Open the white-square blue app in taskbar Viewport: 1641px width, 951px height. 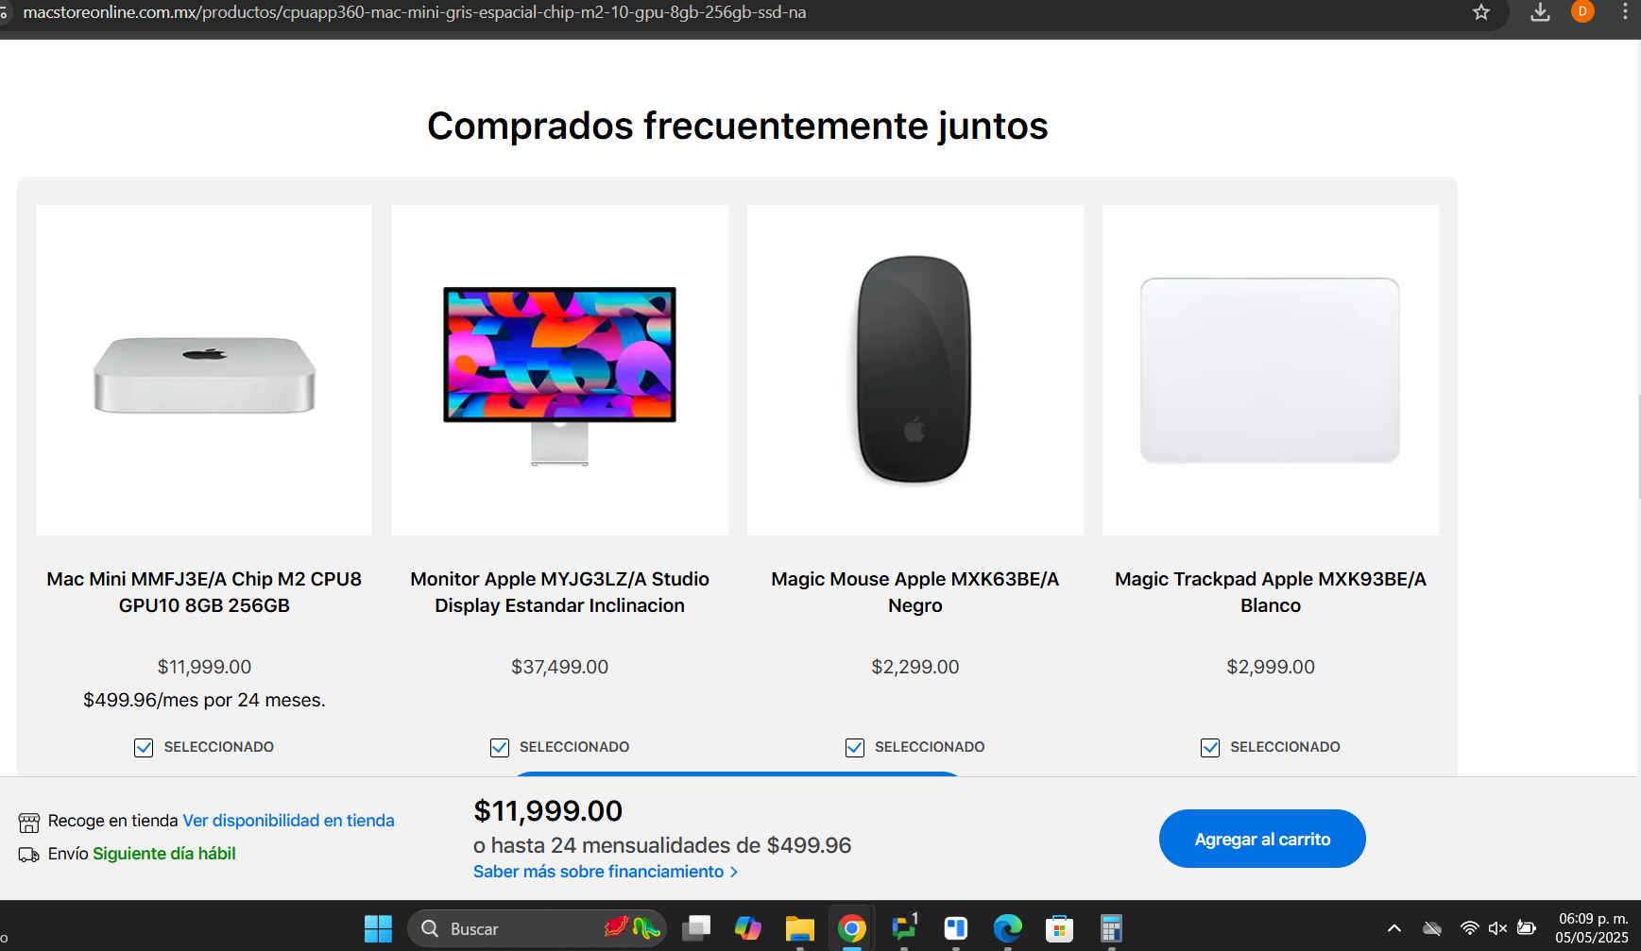point(956,928)
